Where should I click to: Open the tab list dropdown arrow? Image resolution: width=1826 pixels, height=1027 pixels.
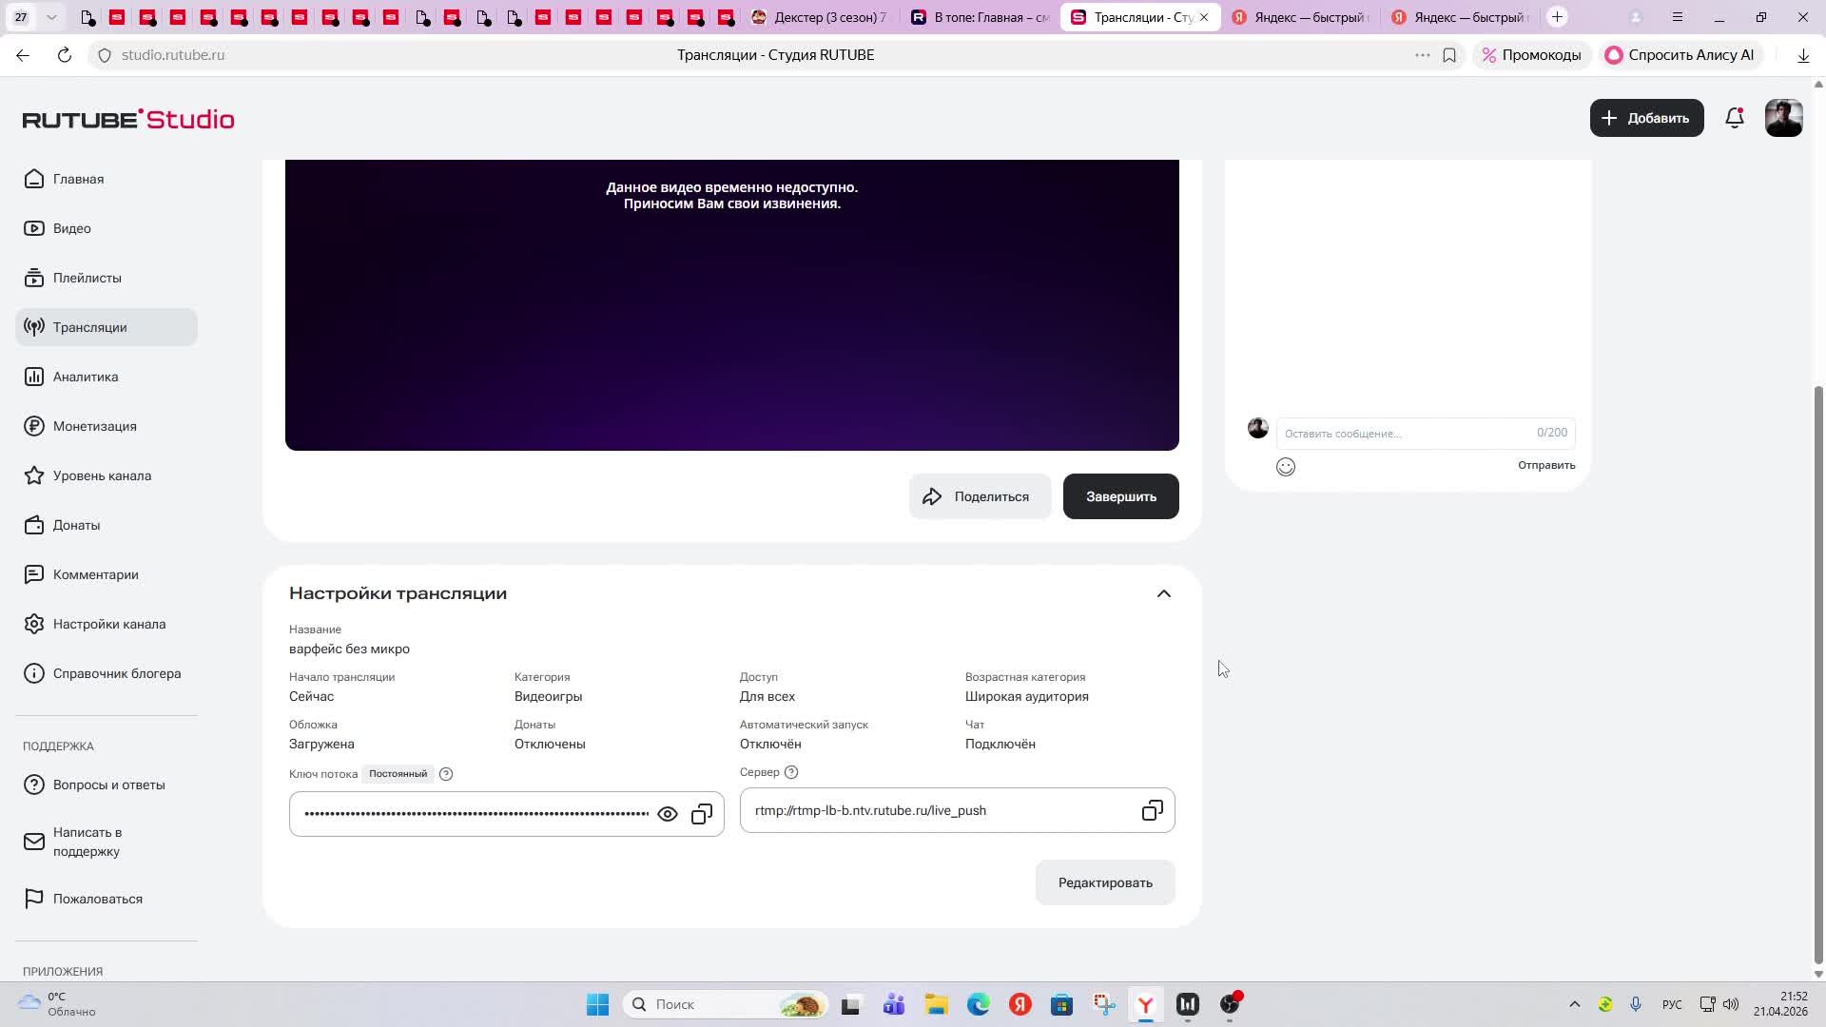(51, 17)
